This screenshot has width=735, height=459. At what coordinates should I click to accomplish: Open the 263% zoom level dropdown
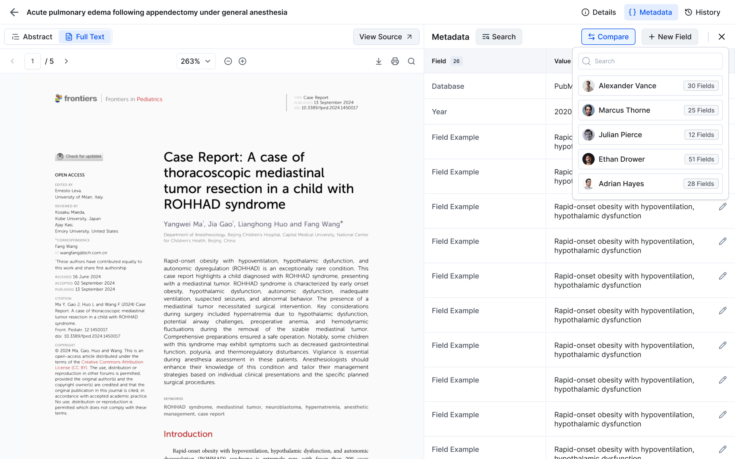pos(196,61)
